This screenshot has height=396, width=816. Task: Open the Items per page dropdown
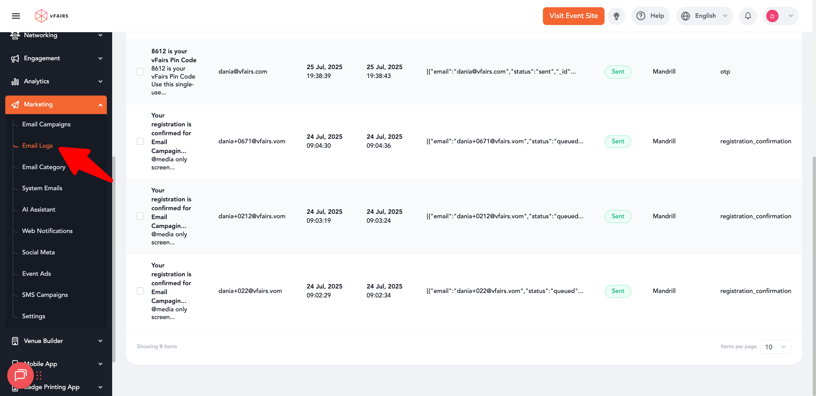tap(775, 347)
